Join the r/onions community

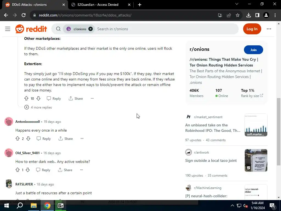tap(253, 50)
